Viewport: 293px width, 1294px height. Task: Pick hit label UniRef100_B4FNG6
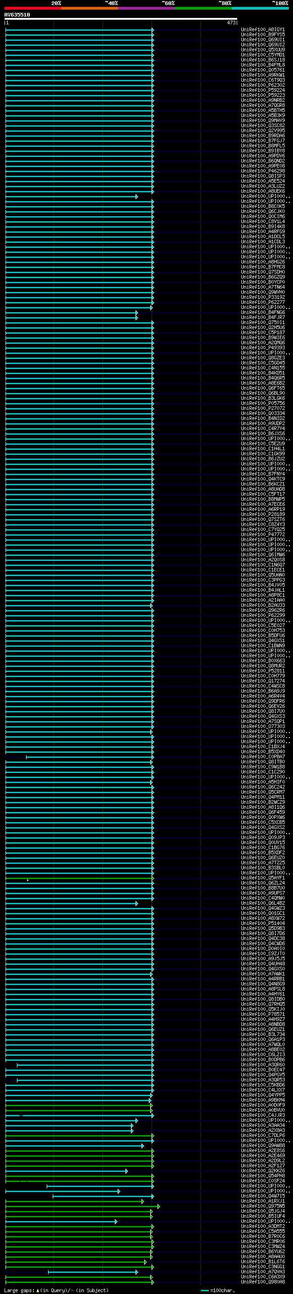point(263,313)
